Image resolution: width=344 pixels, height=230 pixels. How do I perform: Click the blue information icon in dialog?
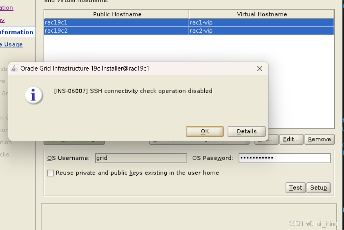34,95
